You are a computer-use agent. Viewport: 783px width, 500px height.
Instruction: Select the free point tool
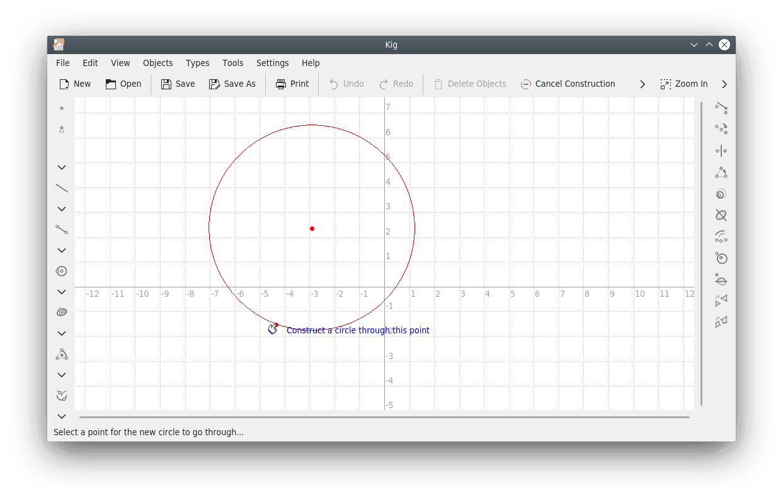click(x=62, y=108)
